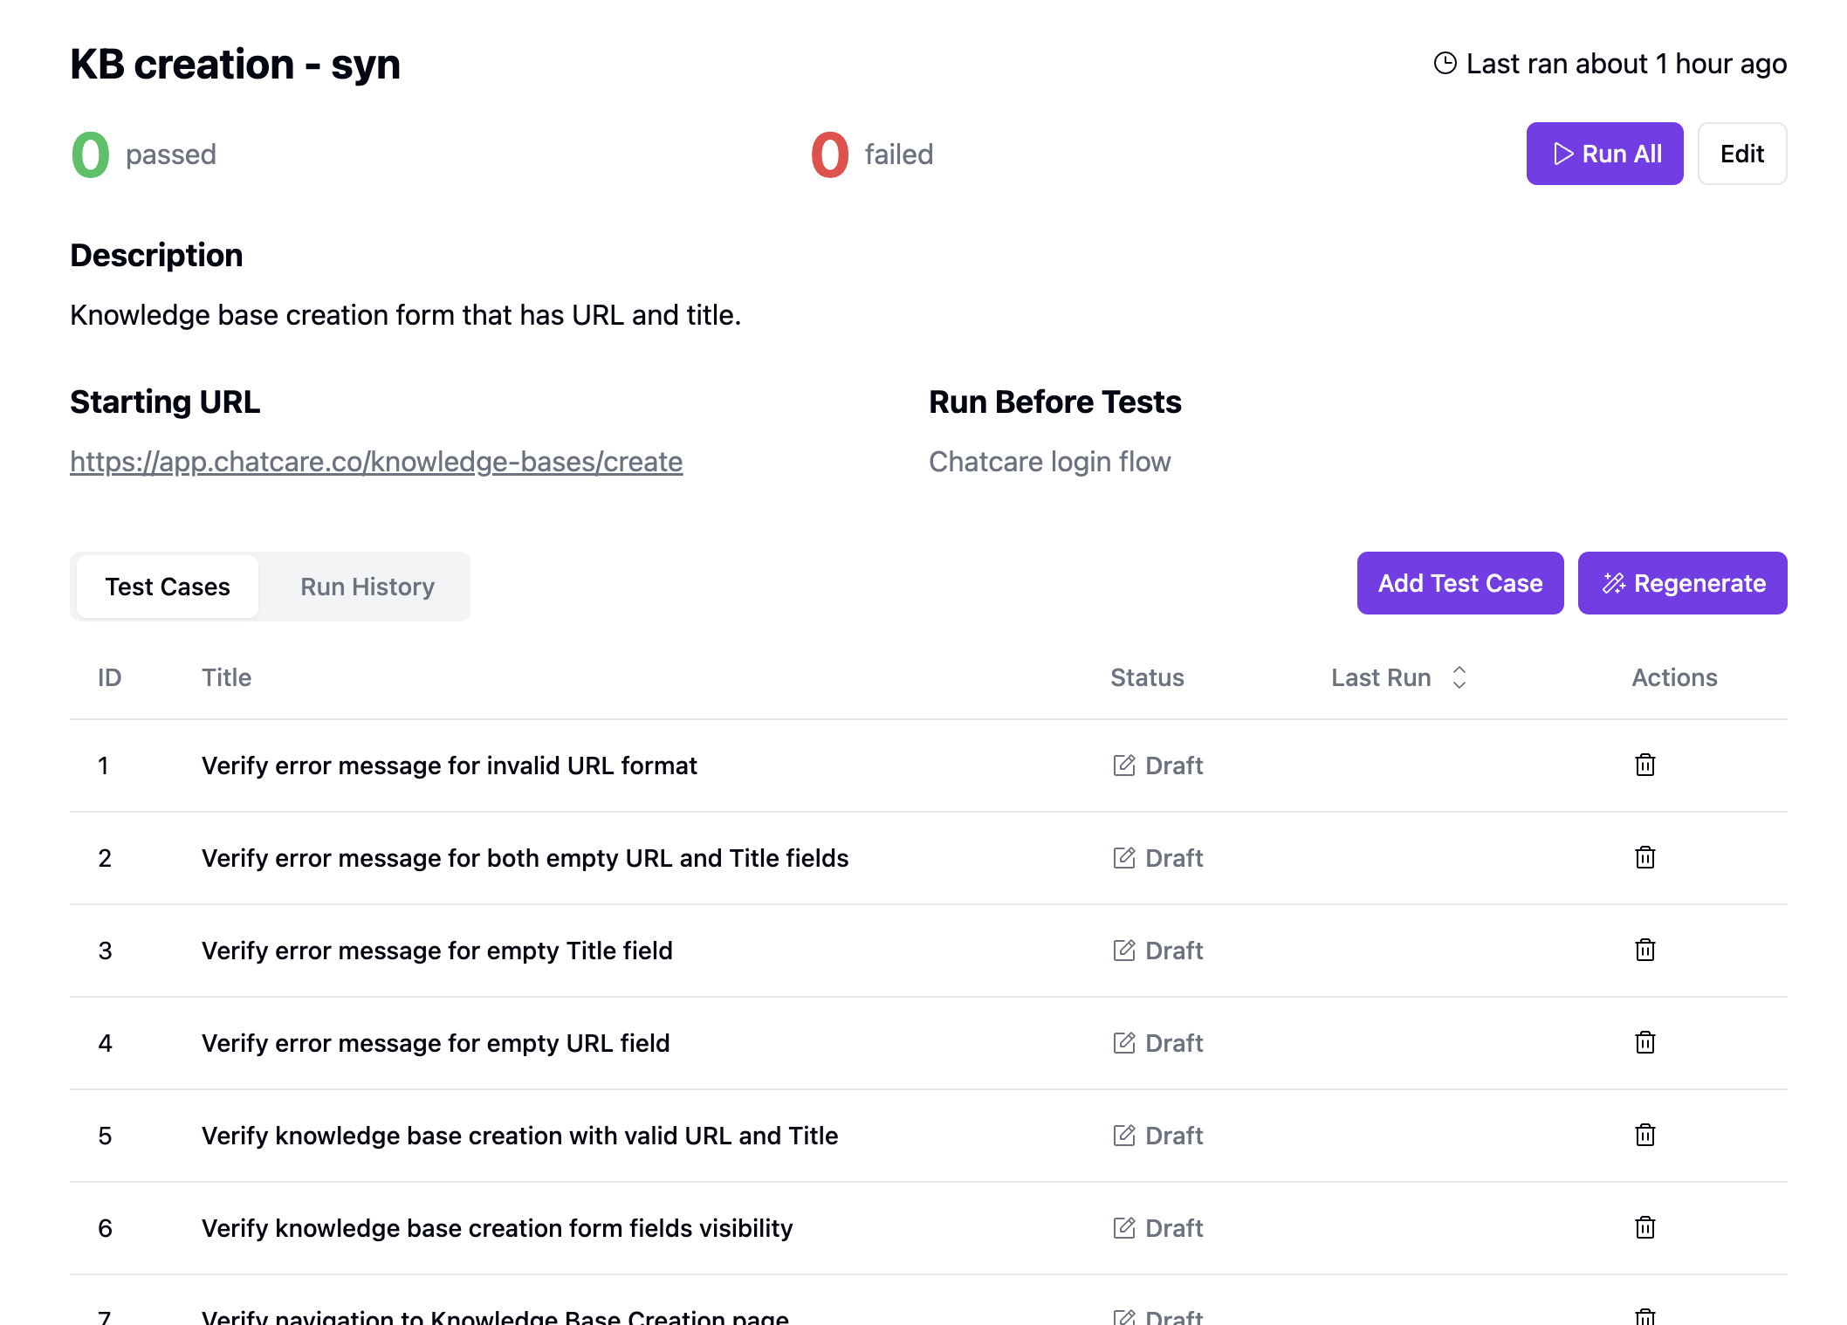Click the Edit button

1742,154
